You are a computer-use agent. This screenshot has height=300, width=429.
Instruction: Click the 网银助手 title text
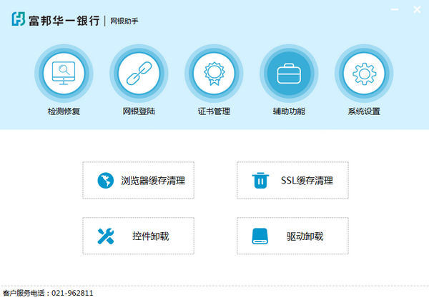124,21
